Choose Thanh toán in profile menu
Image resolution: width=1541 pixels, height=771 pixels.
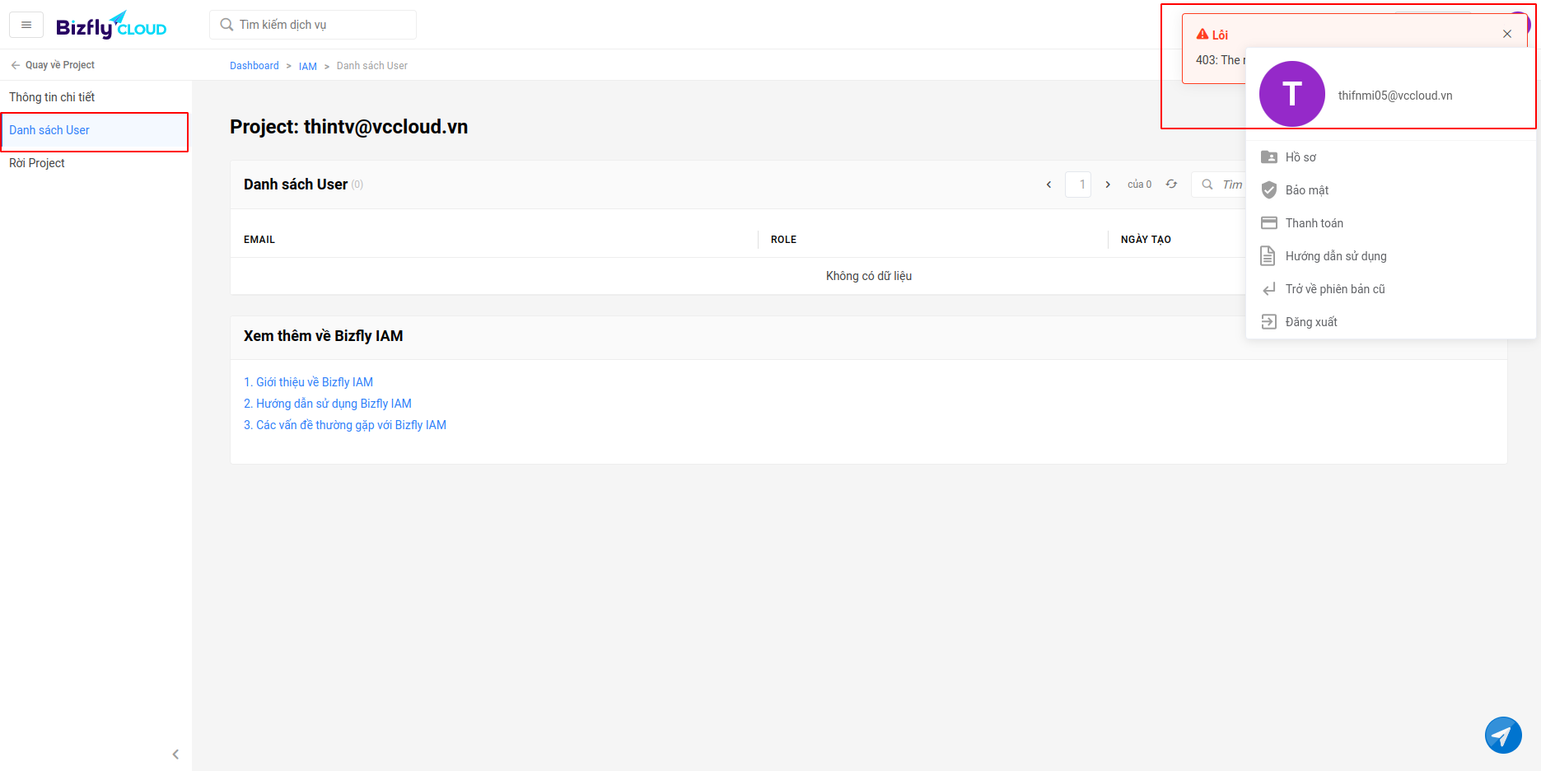click(x=1314, y=223)
